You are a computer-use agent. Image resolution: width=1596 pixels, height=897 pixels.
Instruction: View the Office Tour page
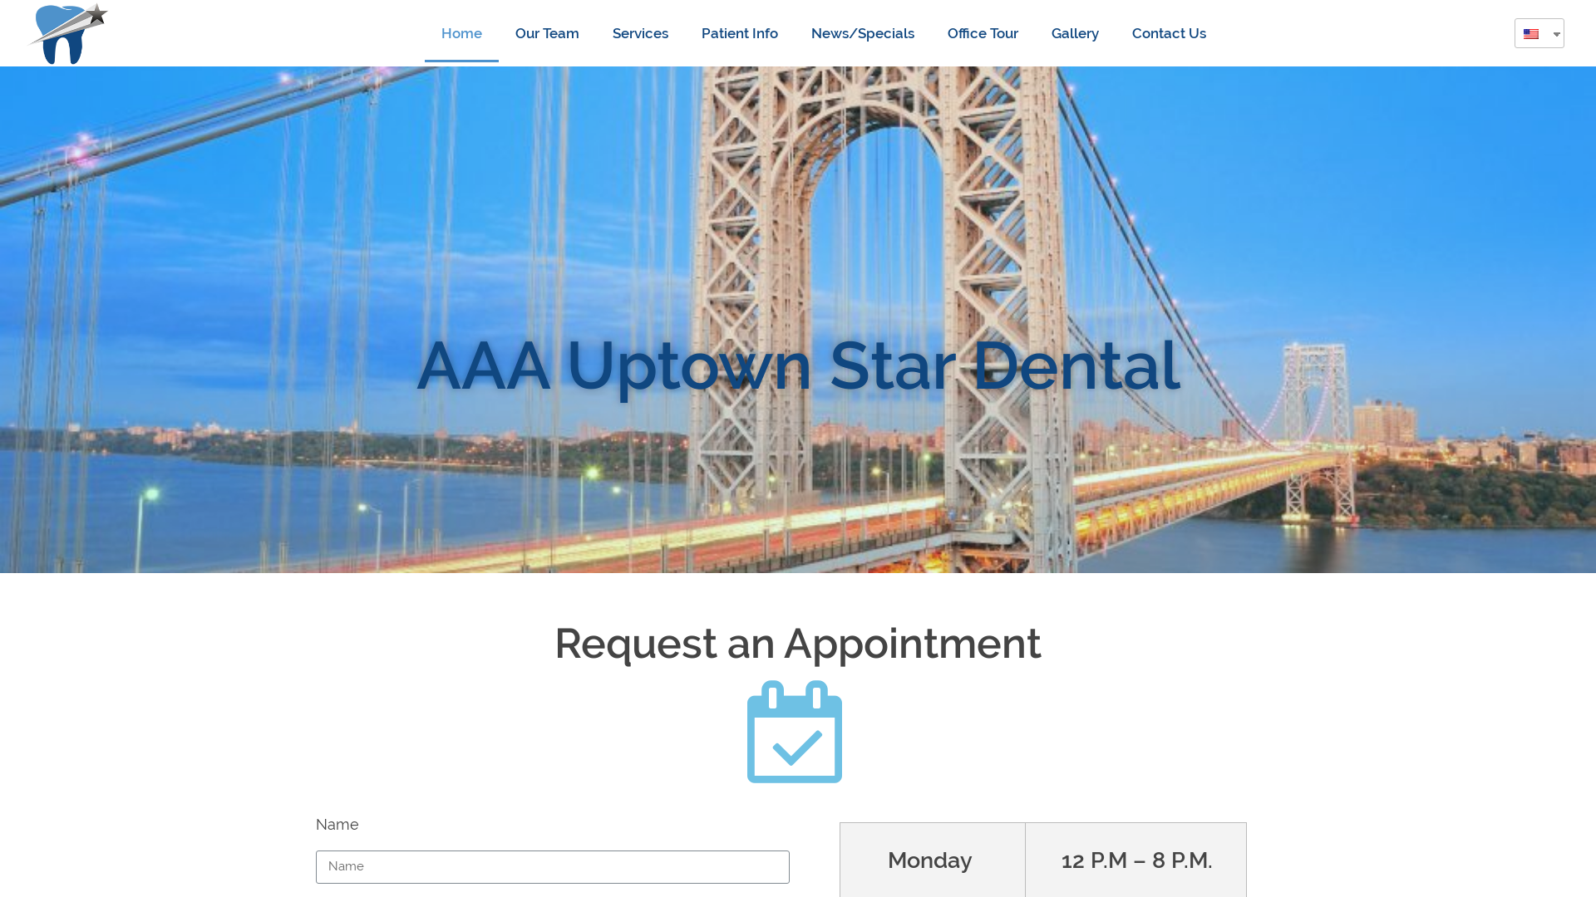[983, 33]
